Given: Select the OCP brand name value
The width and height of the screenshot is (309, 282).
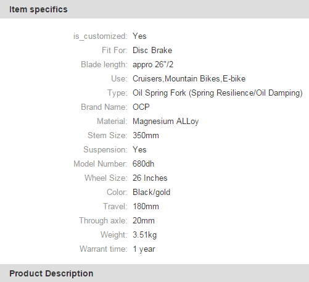Looking at the screenshot, I should point(141,107).
